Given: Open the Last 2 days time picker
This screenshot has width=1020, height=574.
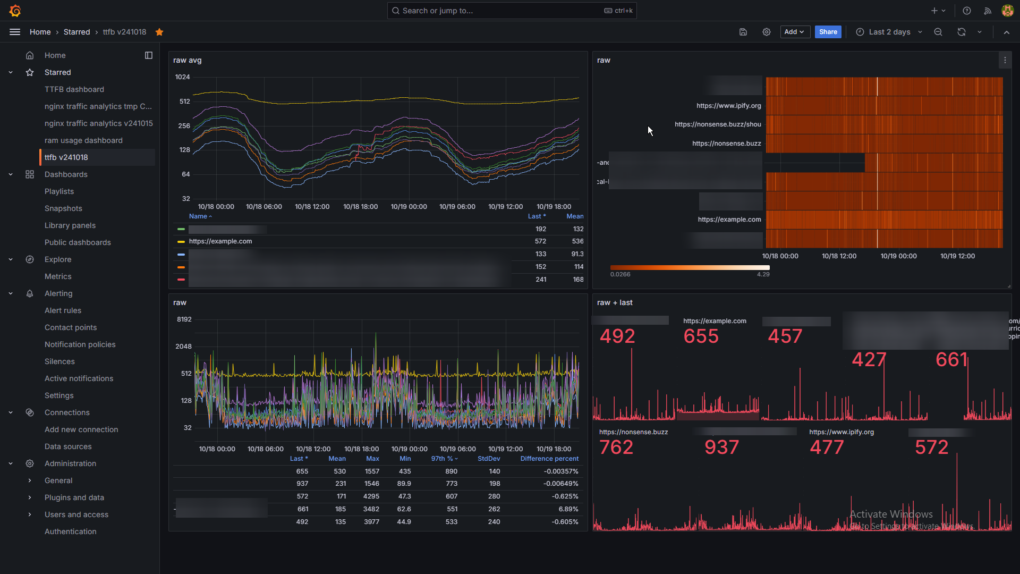Looking at the screenshot, I should coord(889,32).
